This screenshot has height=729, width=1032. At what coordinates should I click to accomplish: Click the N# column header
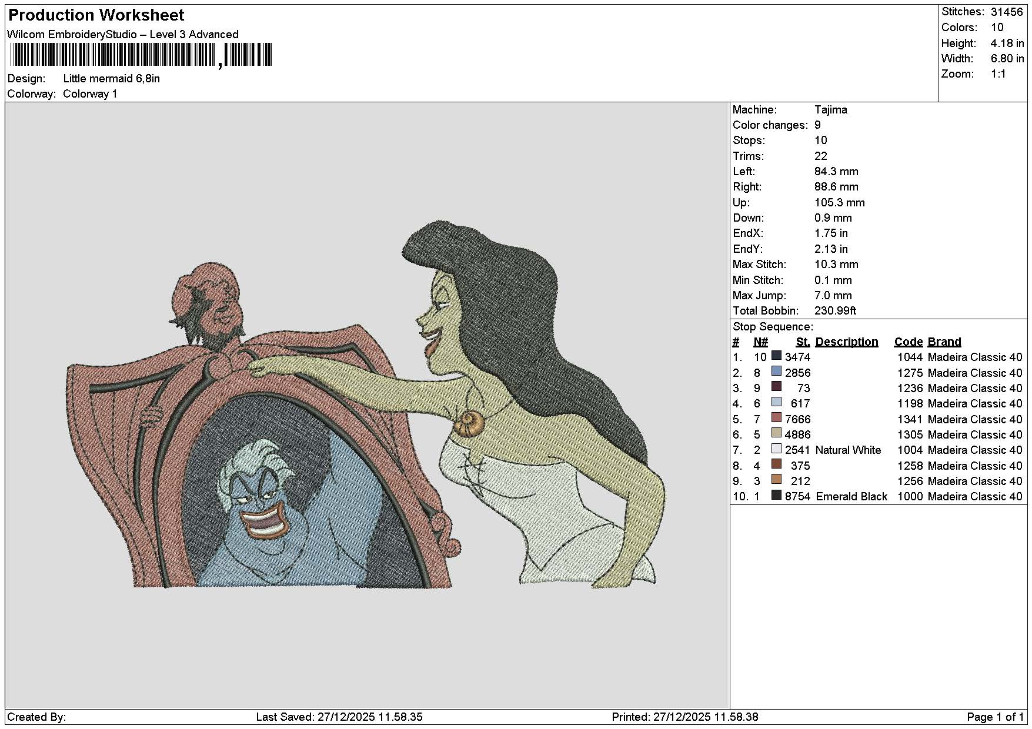(x=760, y=342)
